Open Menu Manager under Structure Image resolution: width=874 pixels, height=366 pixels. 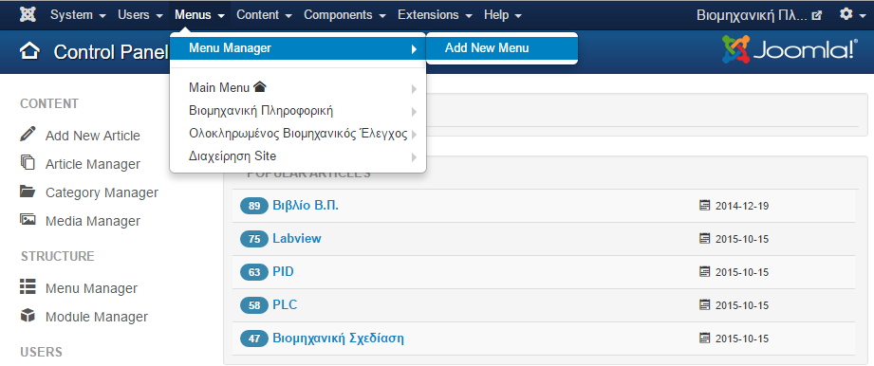coord(91,288)
